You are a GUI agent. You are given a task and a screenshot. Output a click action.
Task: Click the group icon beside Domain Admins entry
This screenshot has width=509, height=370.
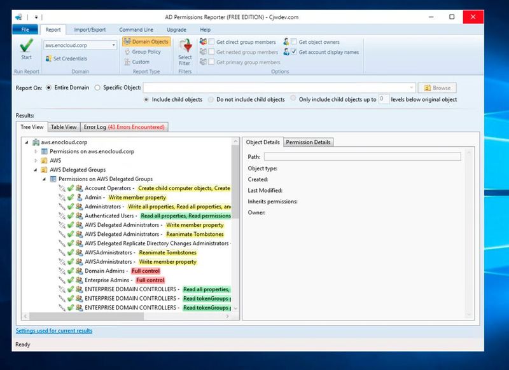click(x=77, y=271)
